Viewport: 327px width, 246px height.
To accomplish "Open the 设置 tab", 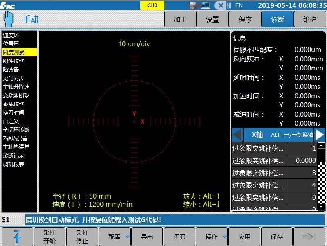I will [212, 19].
